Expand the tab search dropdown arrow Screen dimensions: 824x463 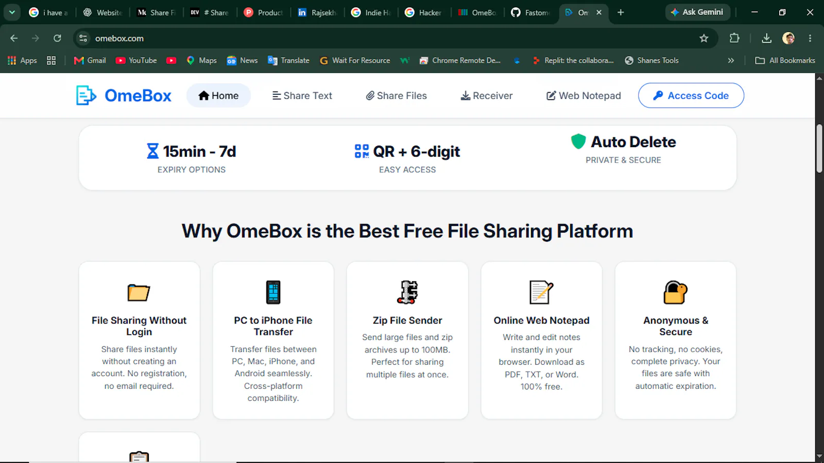tap(12, 12)
